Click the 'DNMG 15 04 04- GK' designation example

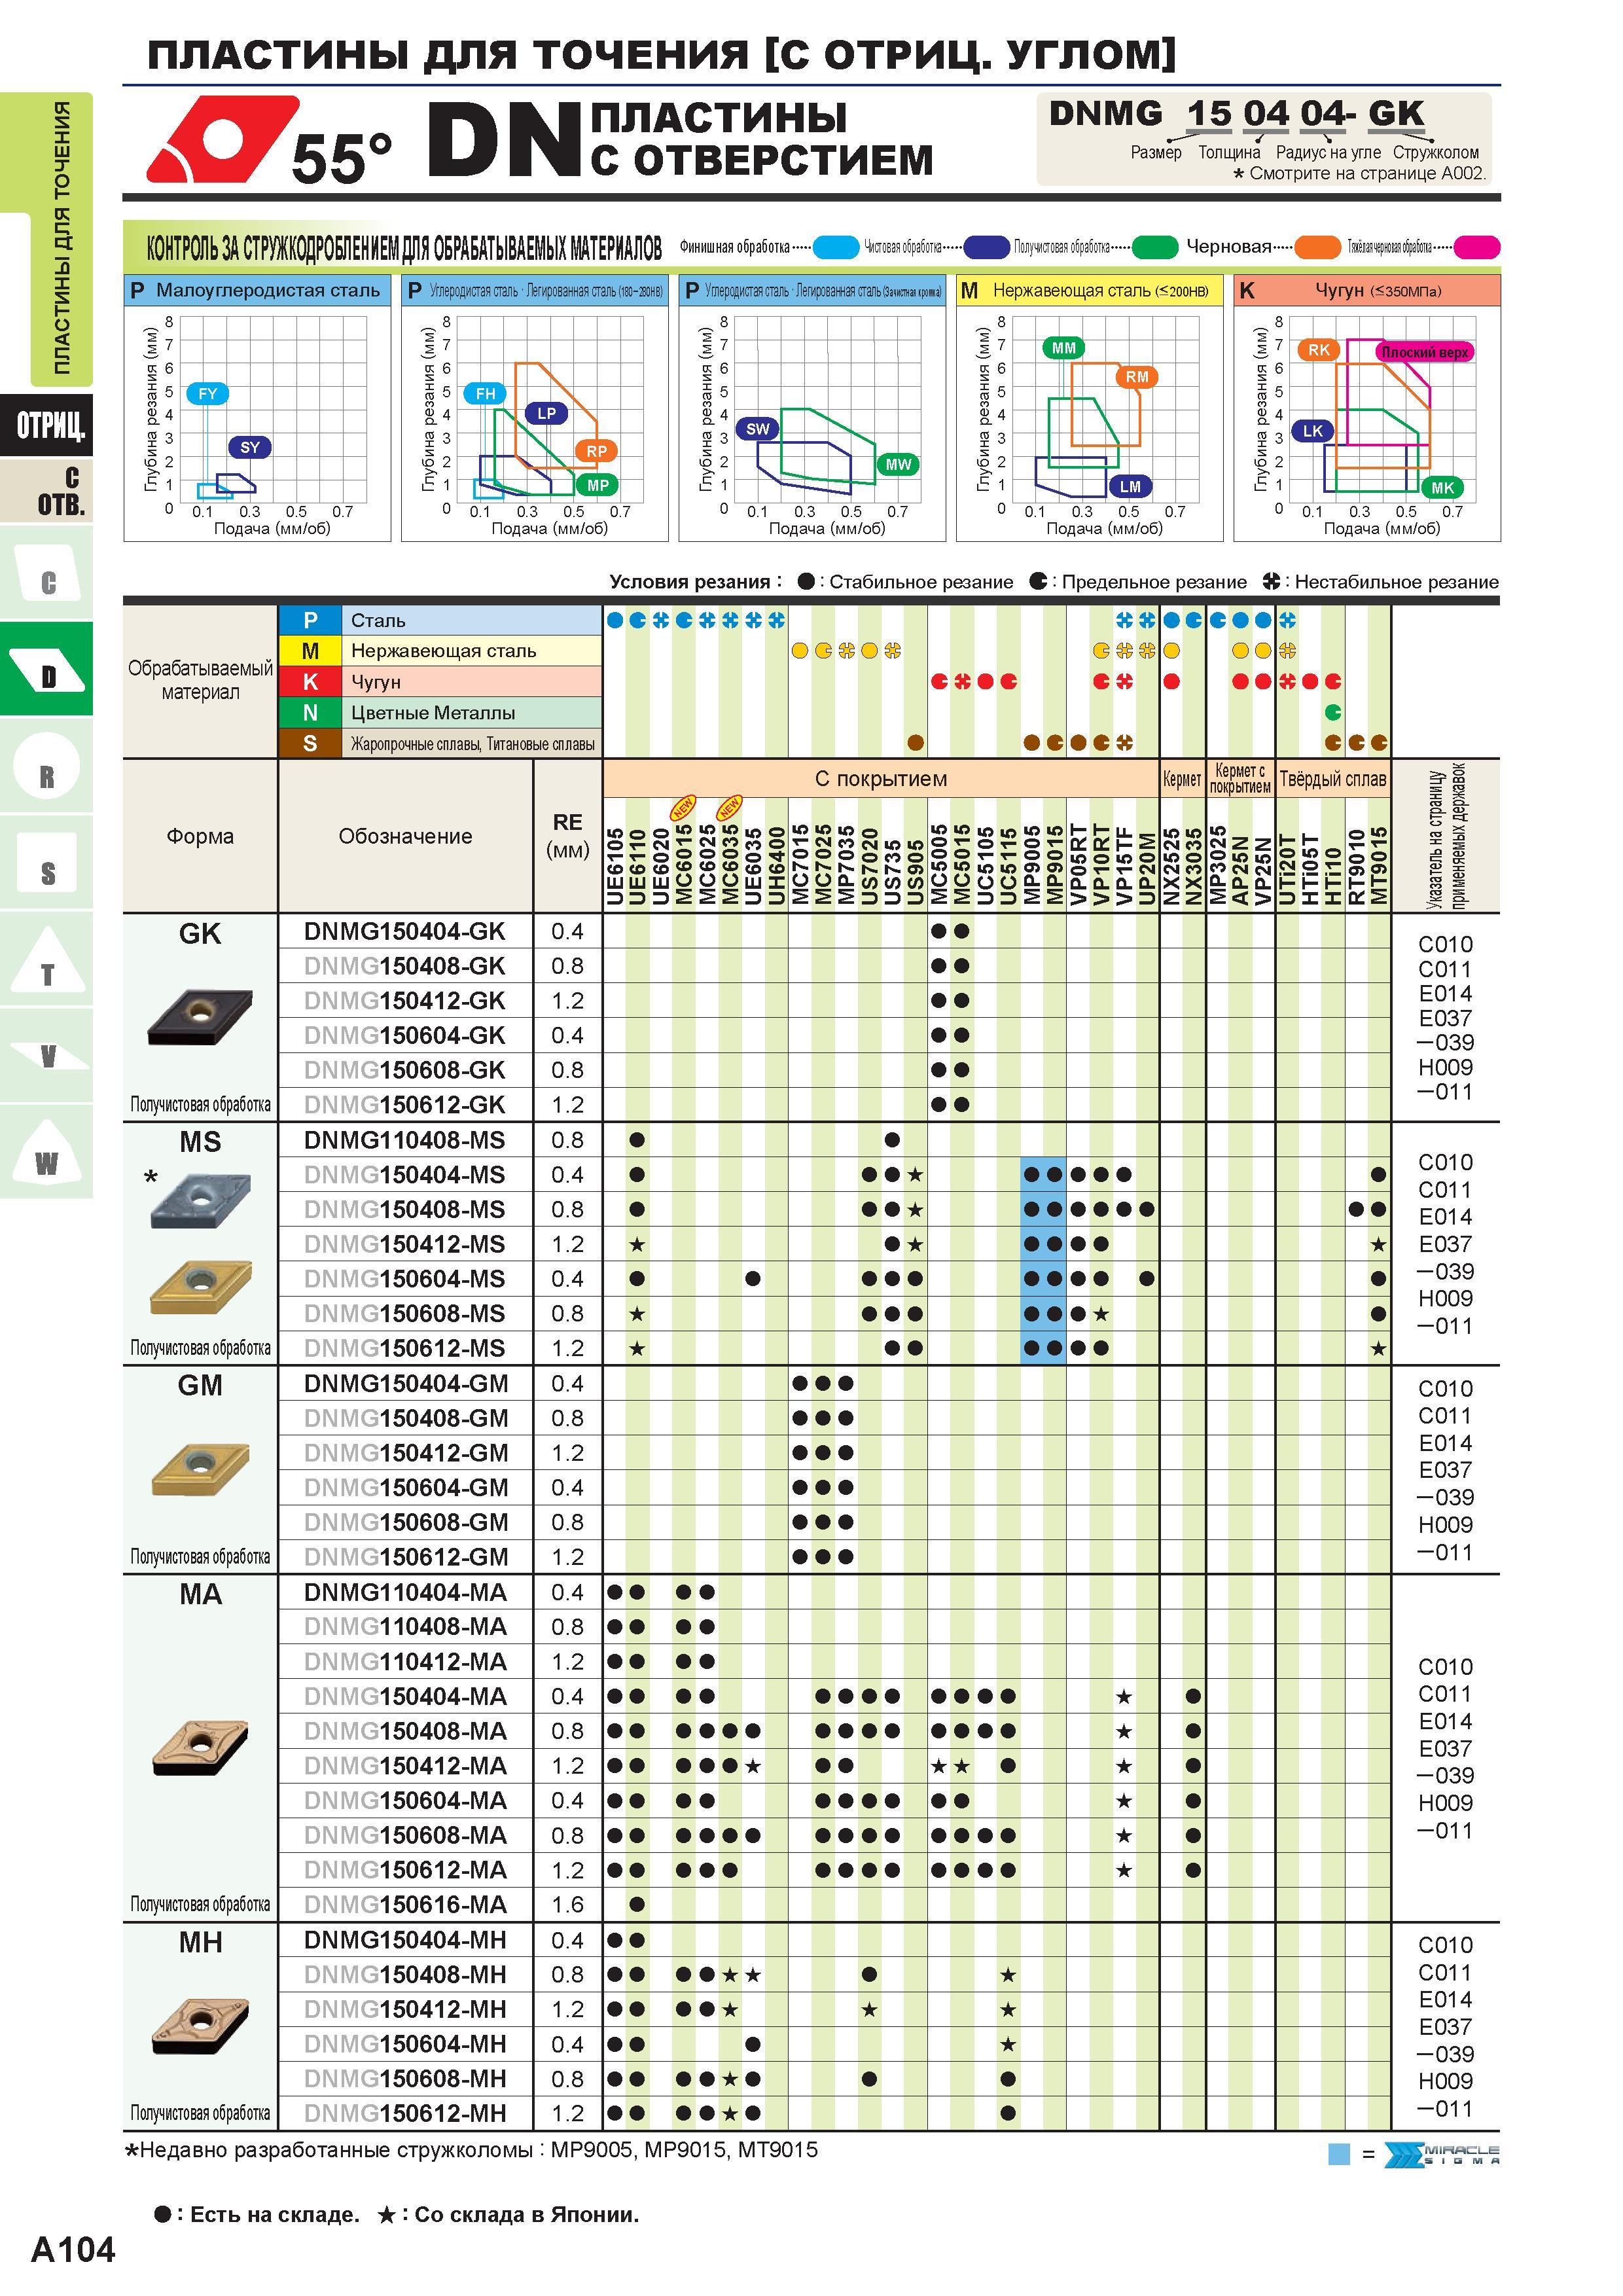1236,114
